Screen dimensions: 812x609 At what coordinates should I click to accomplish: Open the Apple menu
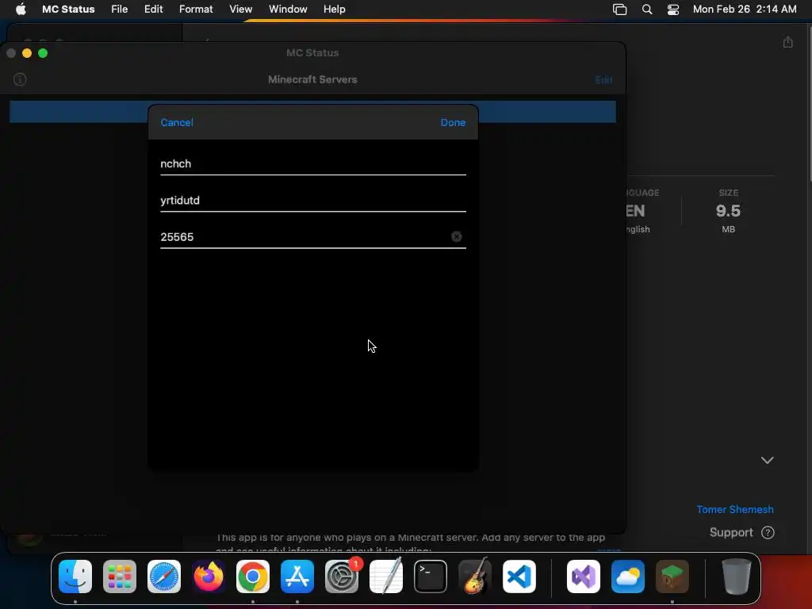(21, 10)
